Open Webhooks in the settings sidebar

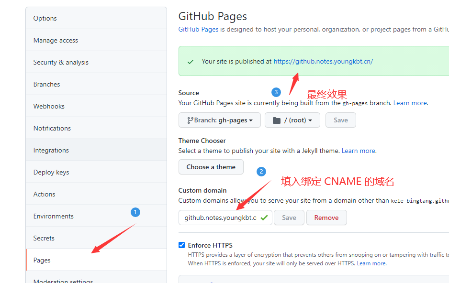click(49, 107)
